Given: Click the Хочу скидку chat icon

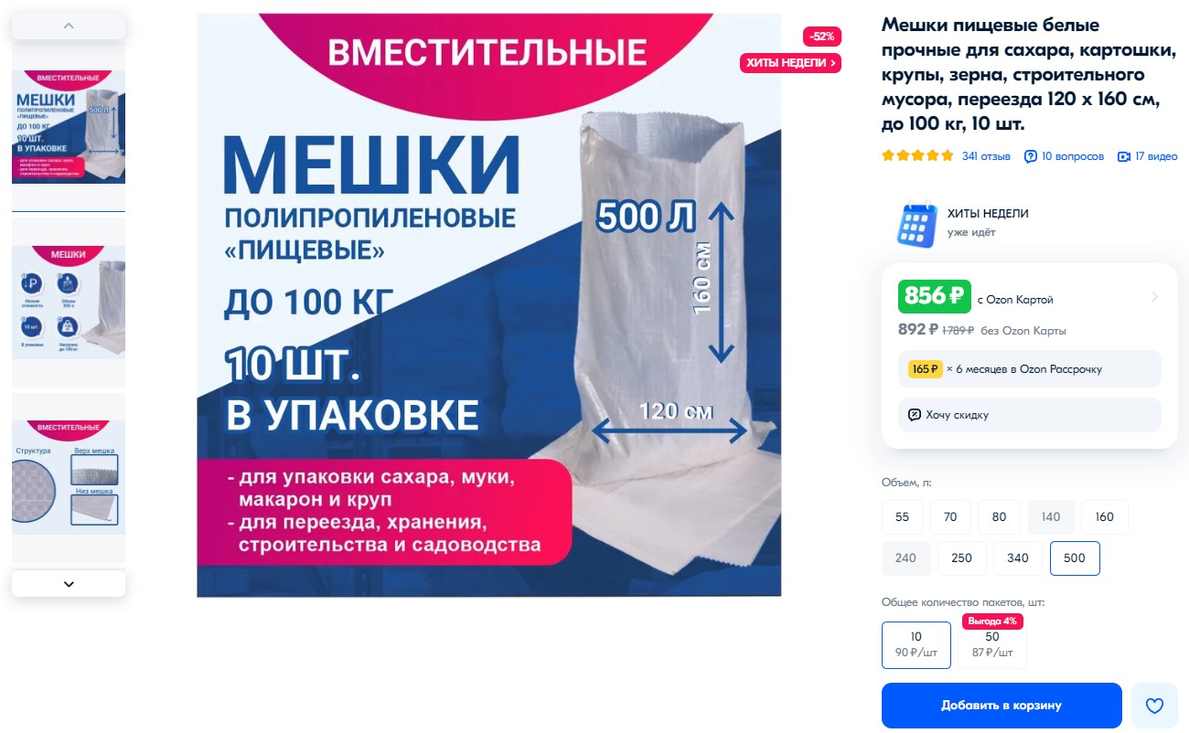Looking at the screenshot, I should [x=915, y=415].
